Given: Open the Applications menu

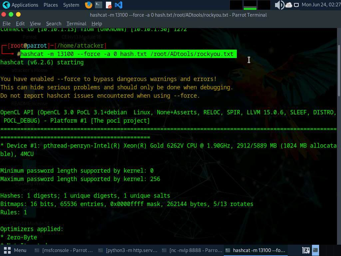Looking at the screenshot, I should click(20, 5).
